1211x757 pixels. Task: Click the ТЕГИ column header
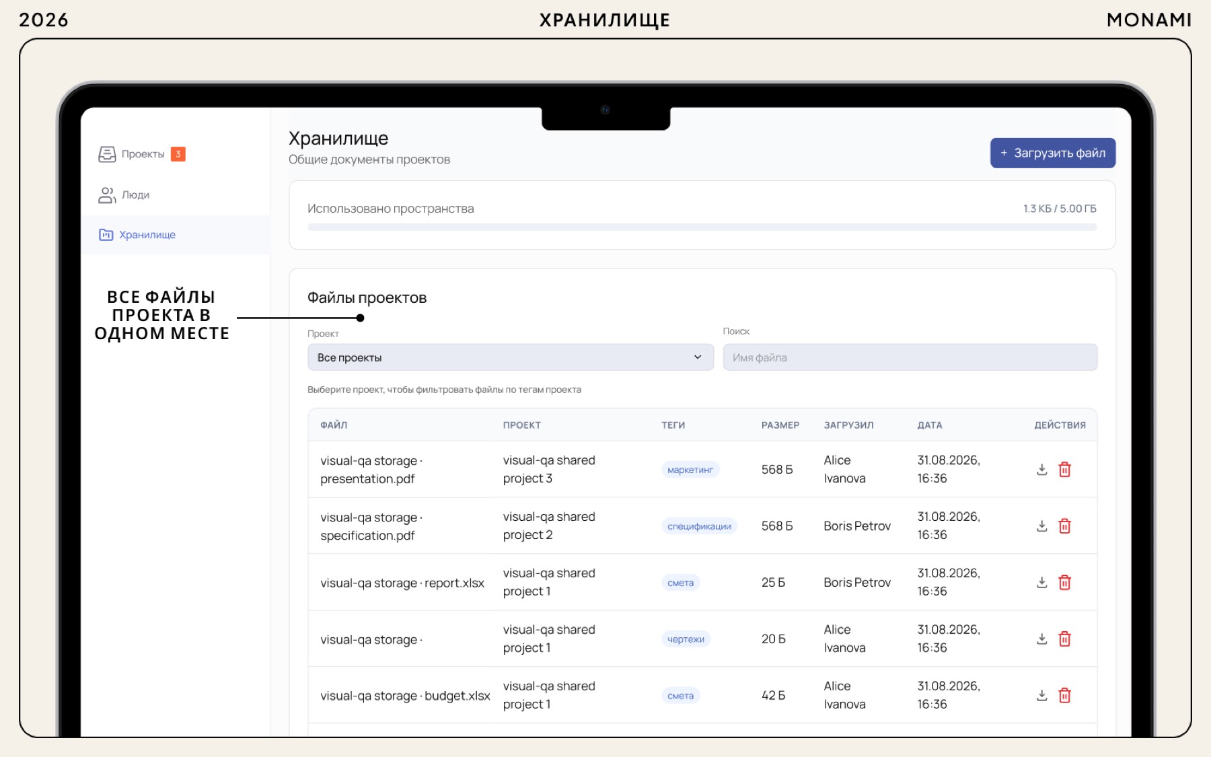coord(673,425)
